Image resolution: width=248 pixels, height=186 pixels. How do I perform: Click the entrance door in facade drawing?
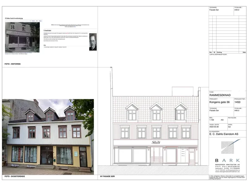[157, 155]
